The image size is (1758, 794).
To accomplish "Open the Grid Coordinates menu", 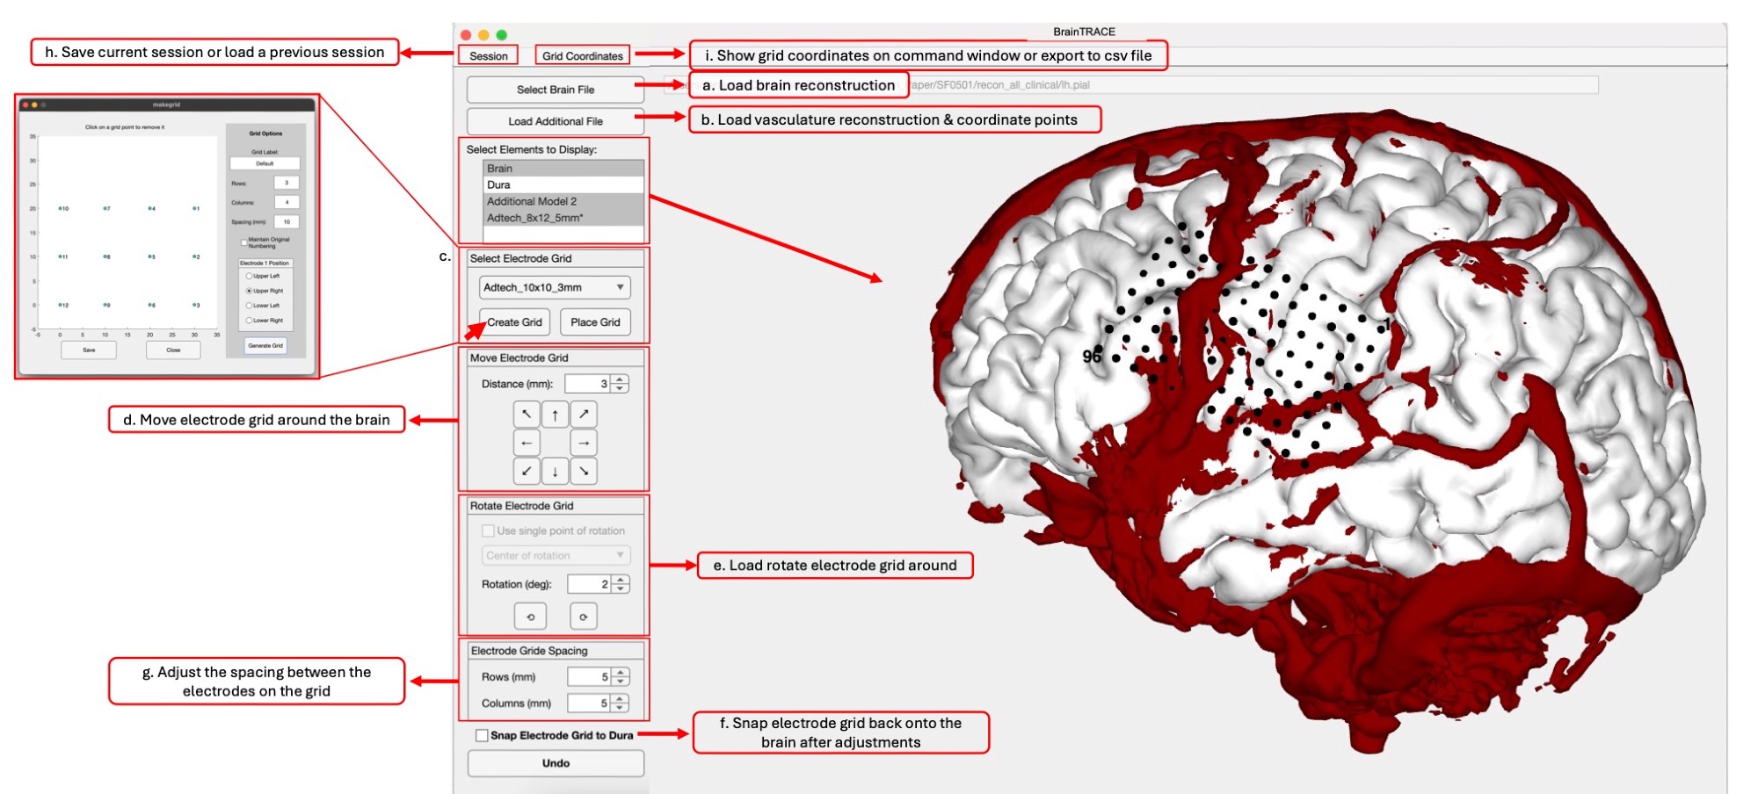I will [x=582, y=55].
